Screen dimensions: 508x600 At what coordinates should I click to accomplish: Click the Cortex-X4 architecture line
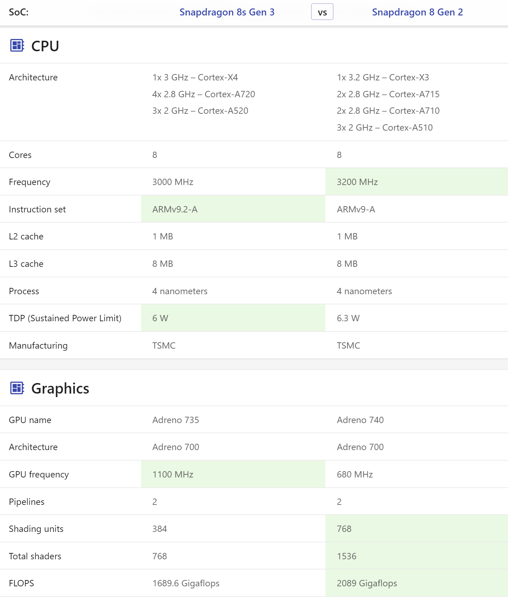tap(195, 77)
